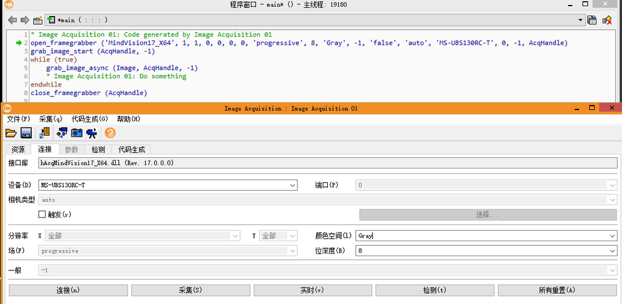The height and width of the screenshot is (304, 622).
Task: Open help via orange question mark icon
Action: click(110, 132)
